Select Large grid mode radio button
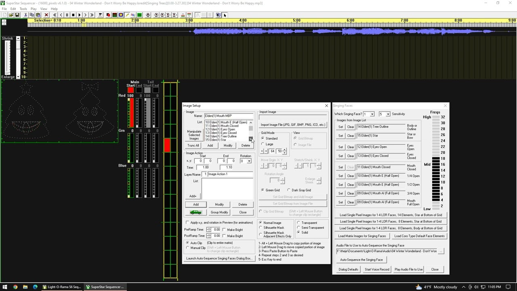The width and height of the screenshot is (517, 291). coord(263,144)
